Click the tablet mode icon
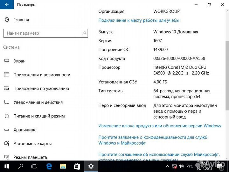Image resolution: width=229 pixels, height=172 pixels. point(7,157)
